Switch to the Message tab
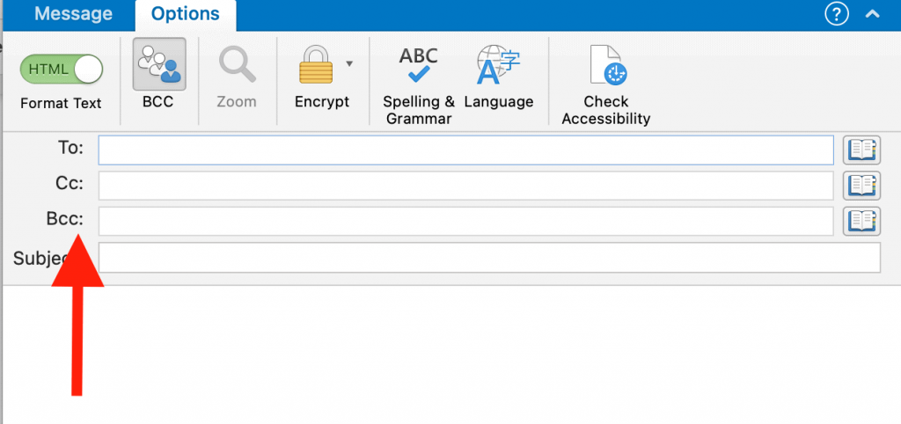Image resolution: width=901 pixels, height=424 pixels. click(73, 14)
